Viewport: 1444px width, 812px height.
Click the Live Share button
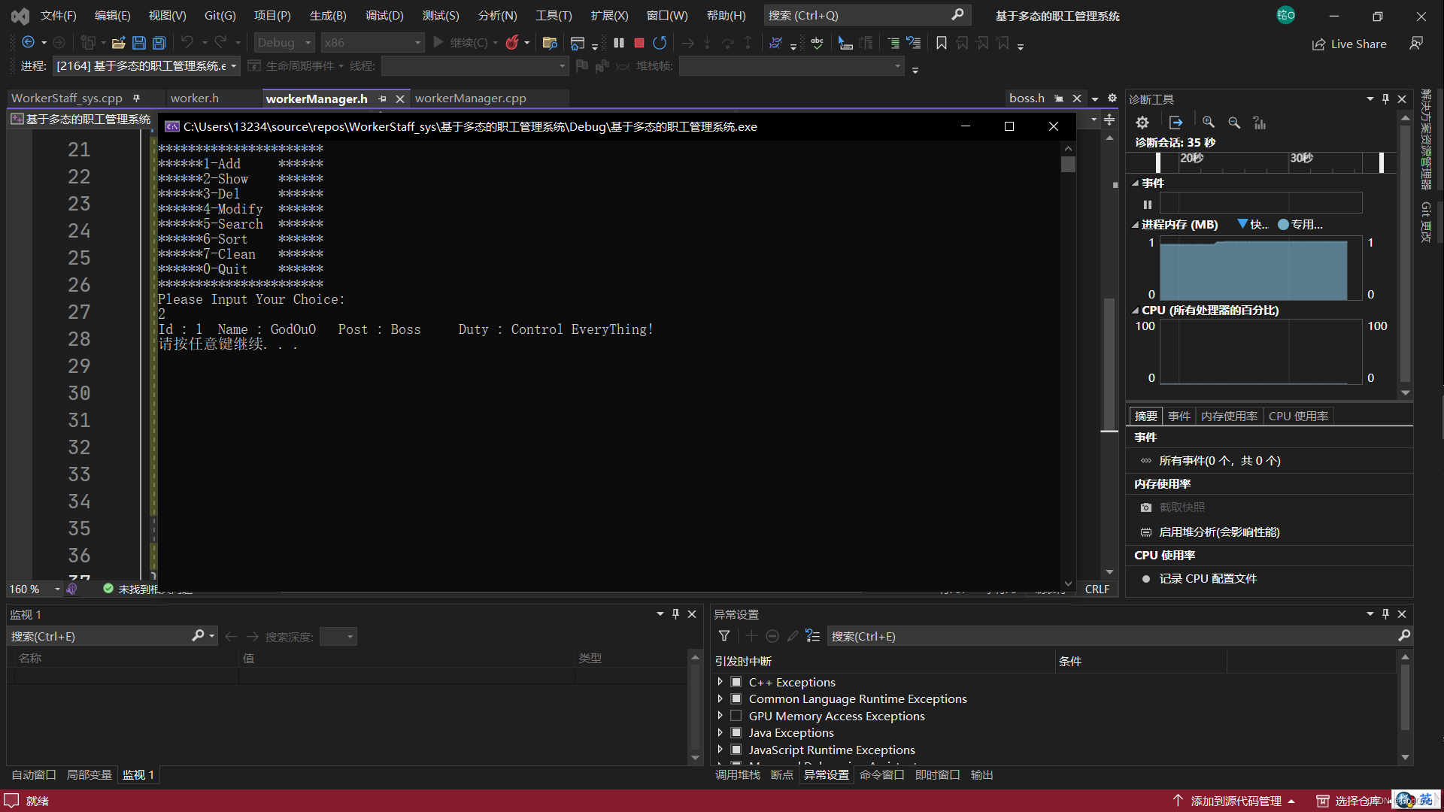(x=1349, y=44)
